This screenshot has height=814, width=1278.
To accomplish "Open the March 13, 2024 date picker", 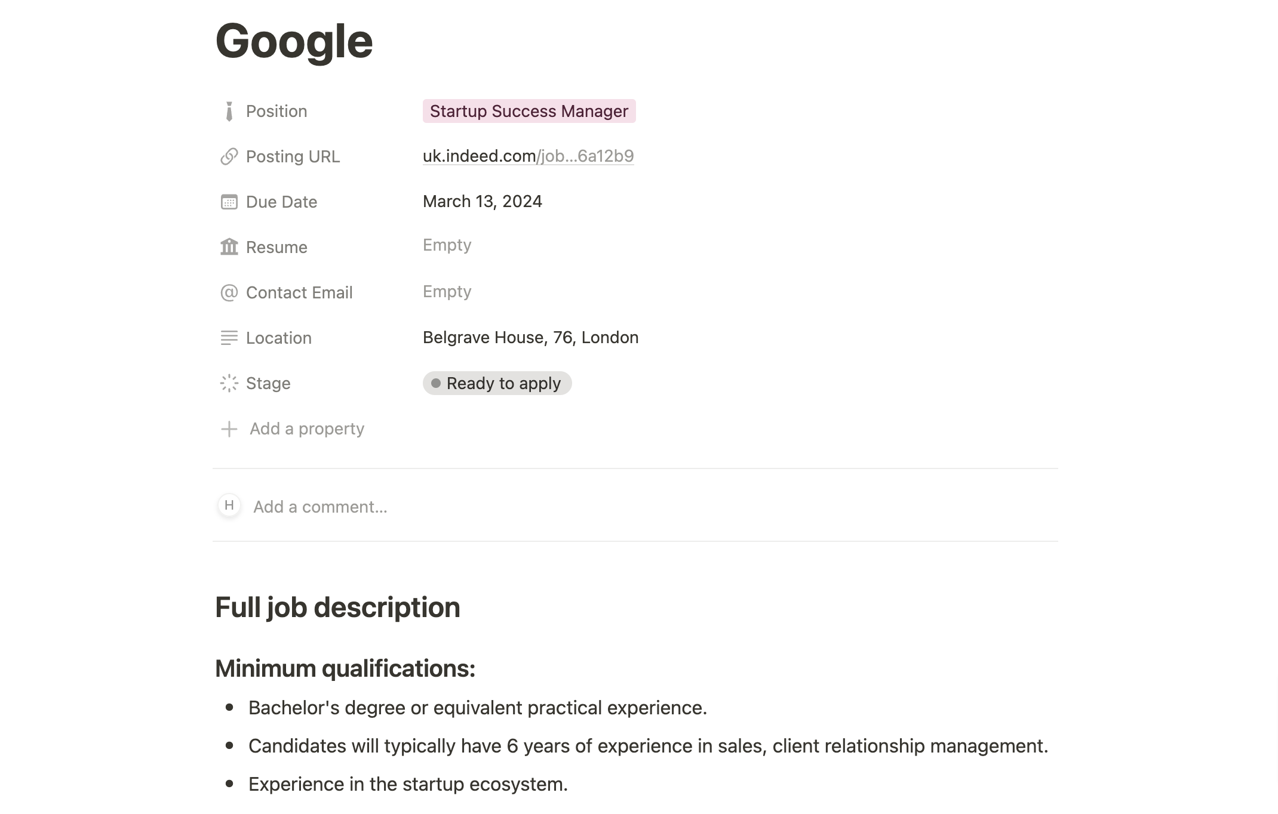I will (482, 202).
